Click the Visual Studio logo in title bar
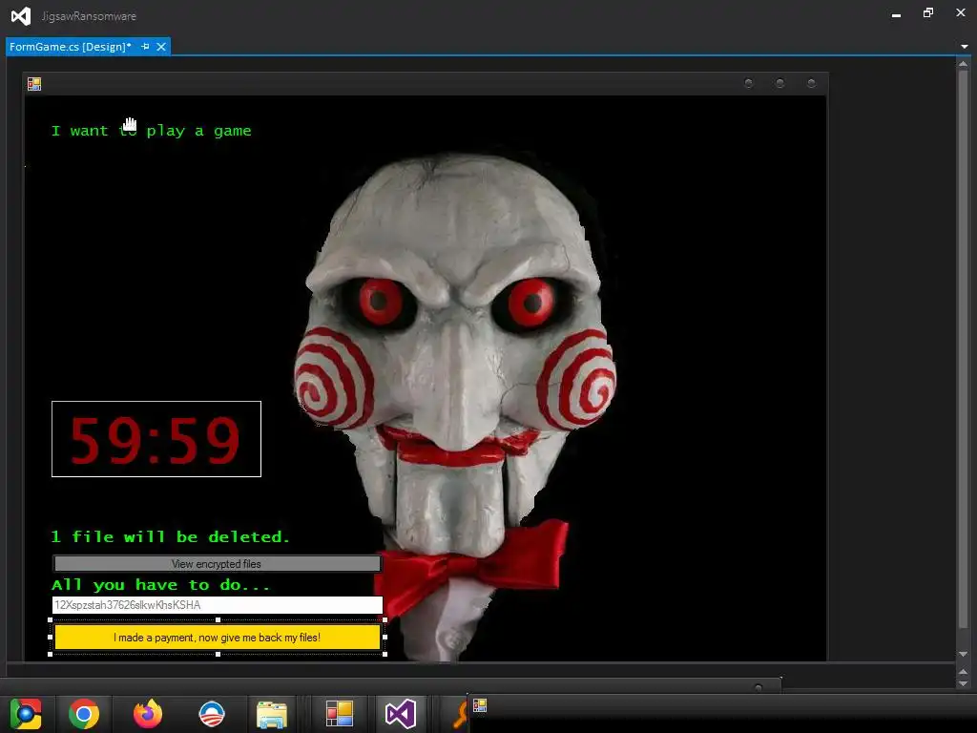 (x=21, y=15)
